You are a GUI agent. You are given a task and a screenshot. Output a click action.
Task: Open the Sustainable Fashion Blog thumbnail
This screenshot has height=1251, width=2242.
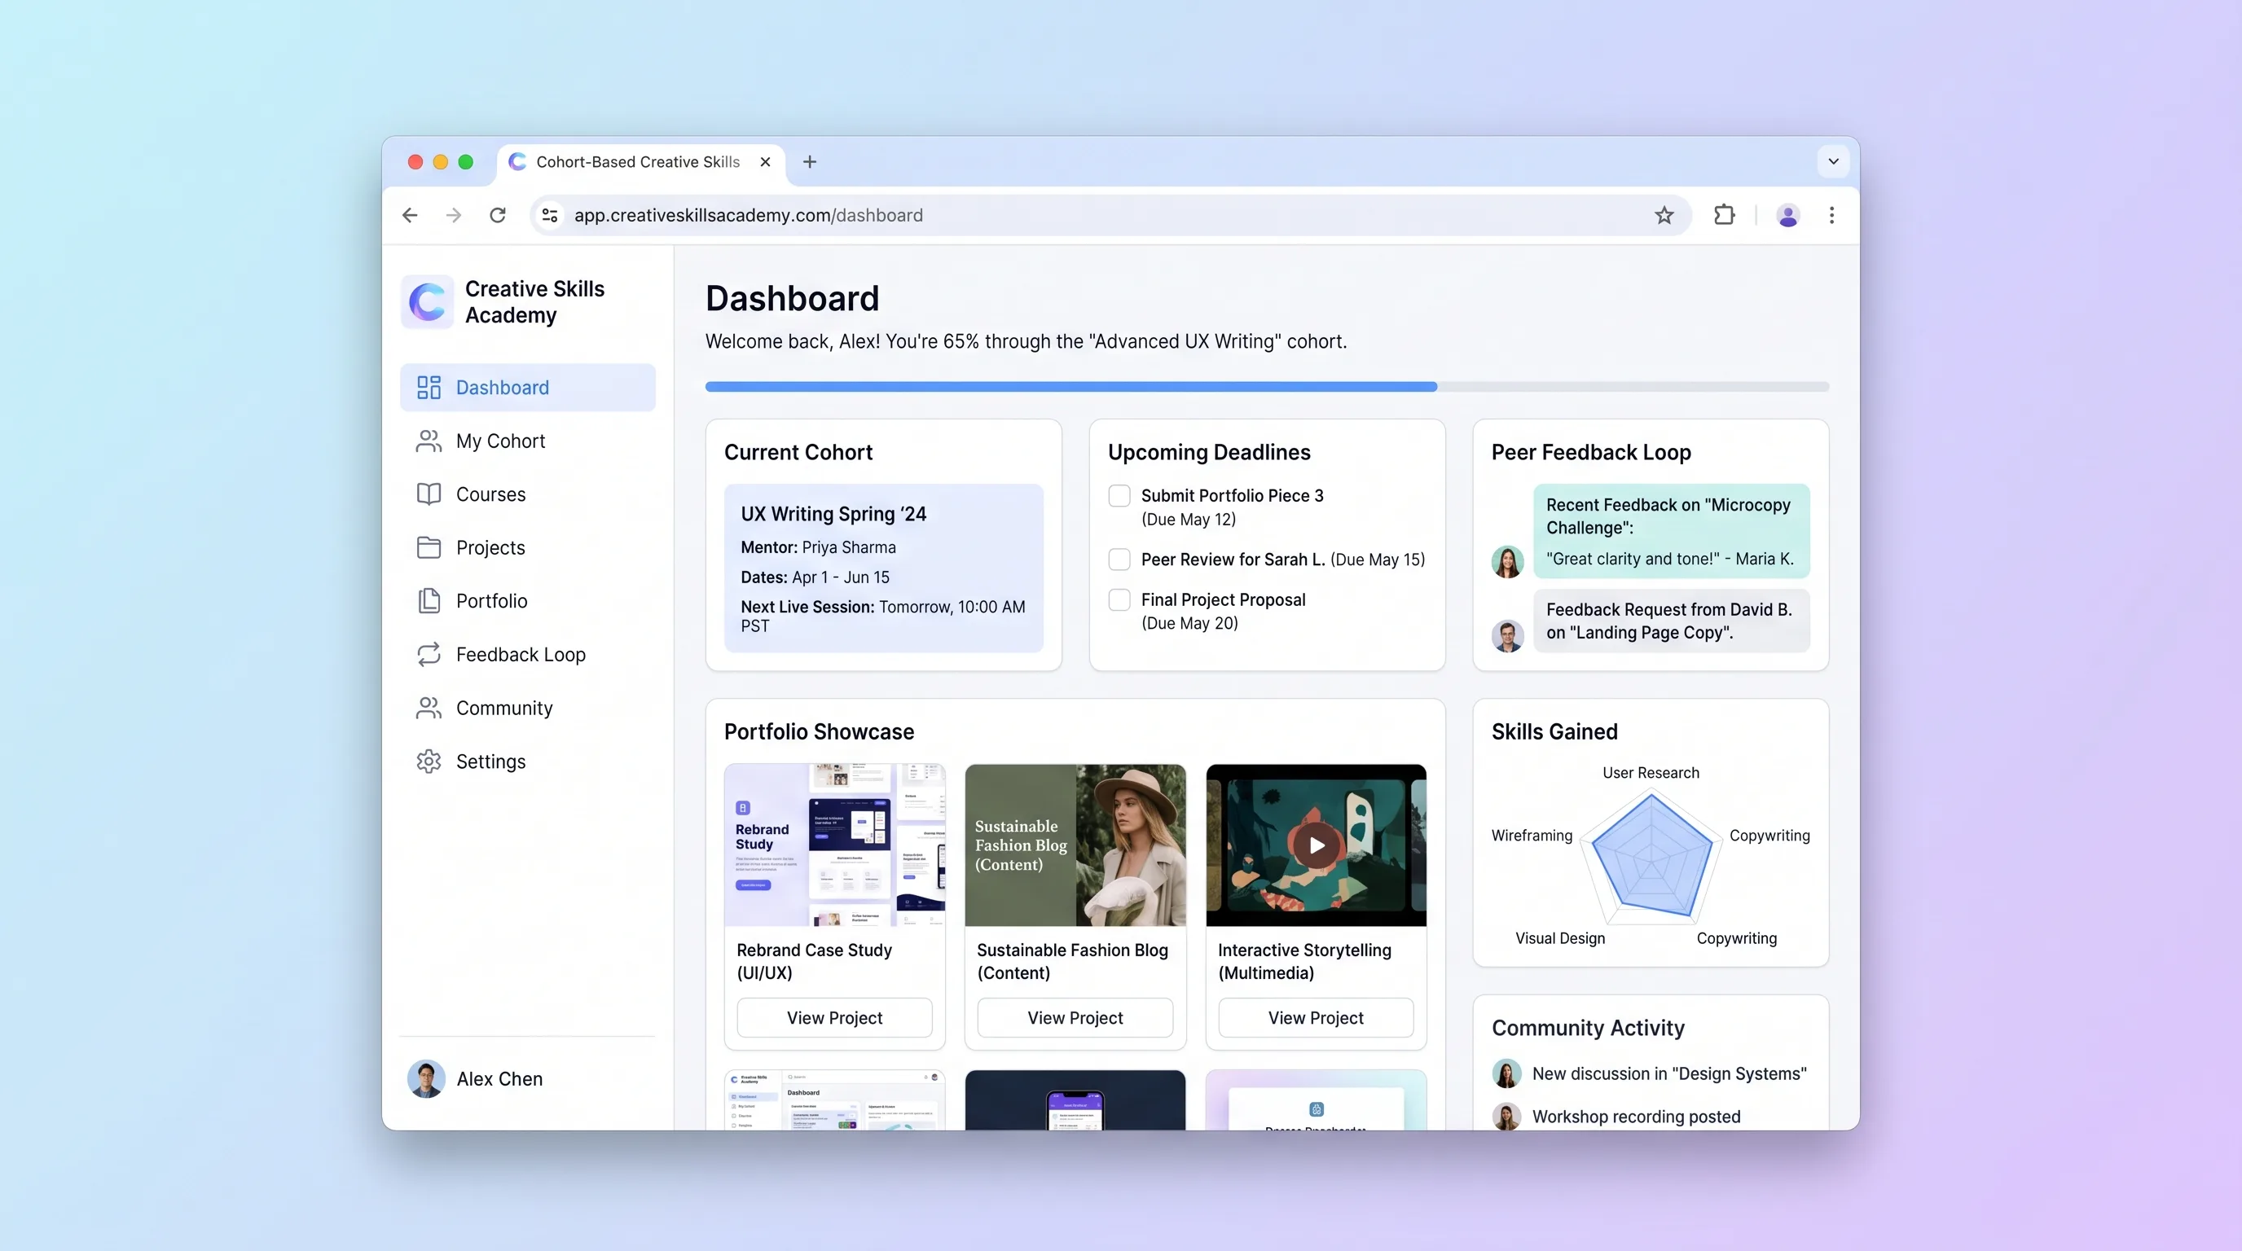pyautogui.click(x=1075, y=845)
